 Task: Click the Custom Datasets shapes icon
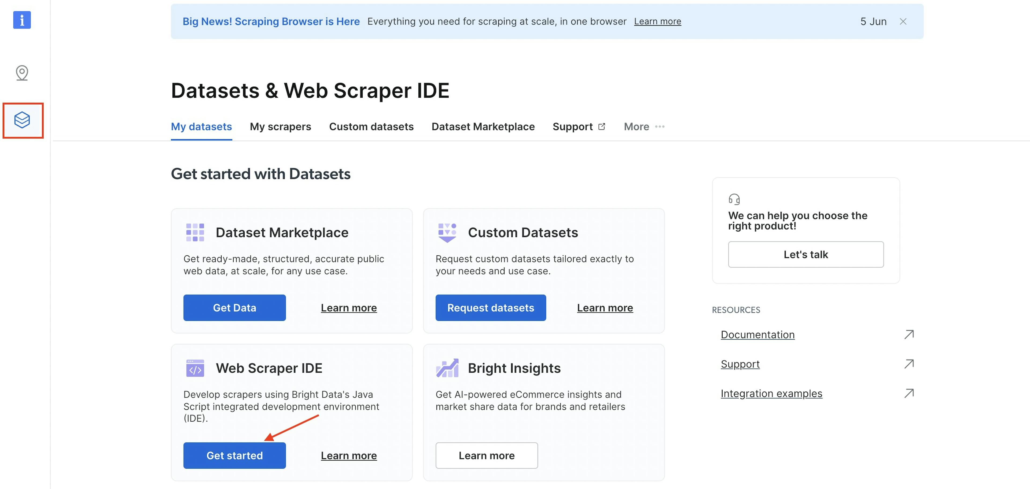point(447,233)
